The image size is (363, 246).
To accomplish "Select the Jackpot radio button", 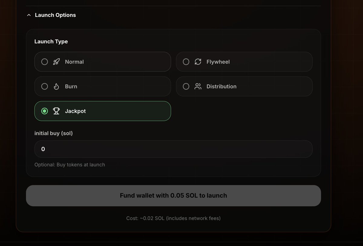I will 44,111.
